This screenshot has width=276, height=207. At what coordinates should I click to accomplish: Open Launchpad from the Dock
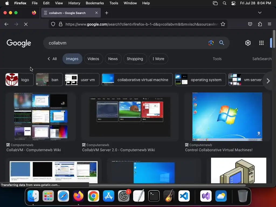click(x=48, y=196)
